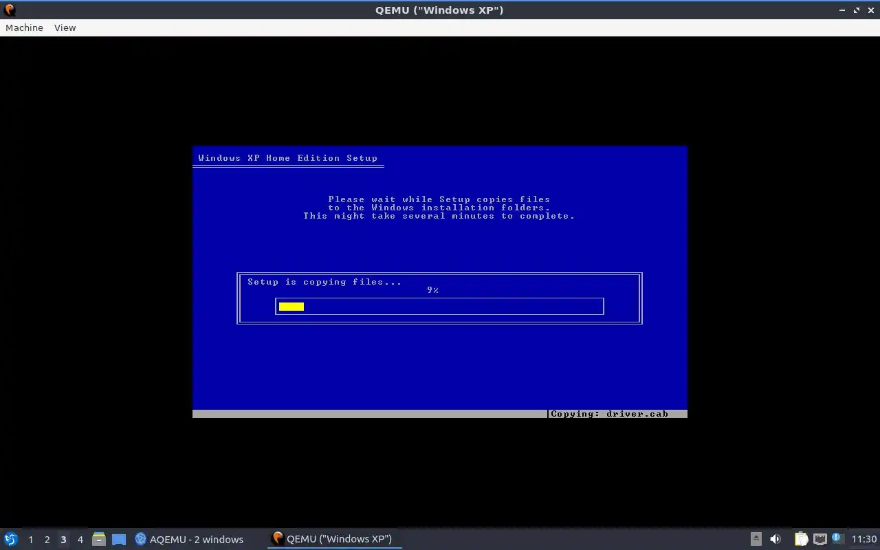Open the file manager taskbar icon
The image size is (880, 550).
coord(99,539)
